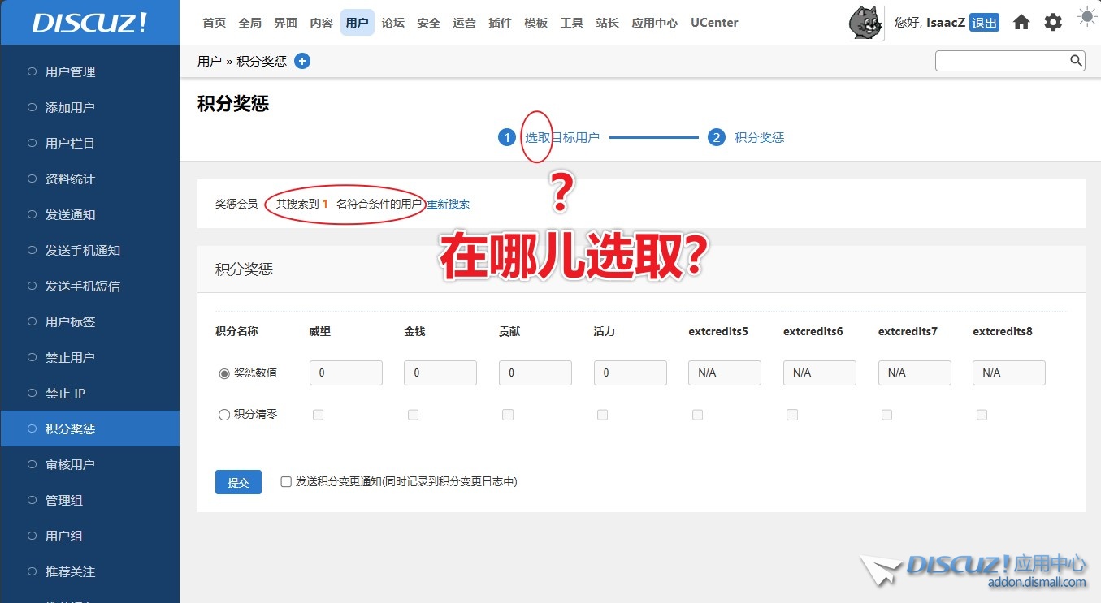Open the 应用中心 menu item

(x=654, y=23)
